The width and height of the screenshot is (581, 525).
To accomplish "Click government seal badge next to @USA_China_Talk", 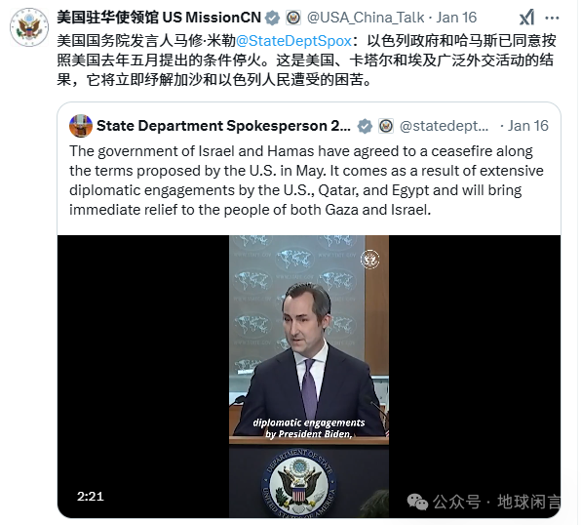I will coord(293,18).
